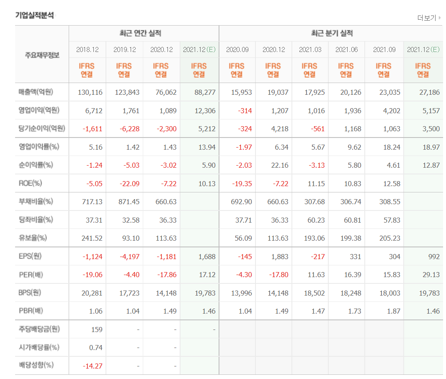This screenshot has width=446, height=379.
Task: Click the operating profit value -314
Action: (x=245, y=111)
